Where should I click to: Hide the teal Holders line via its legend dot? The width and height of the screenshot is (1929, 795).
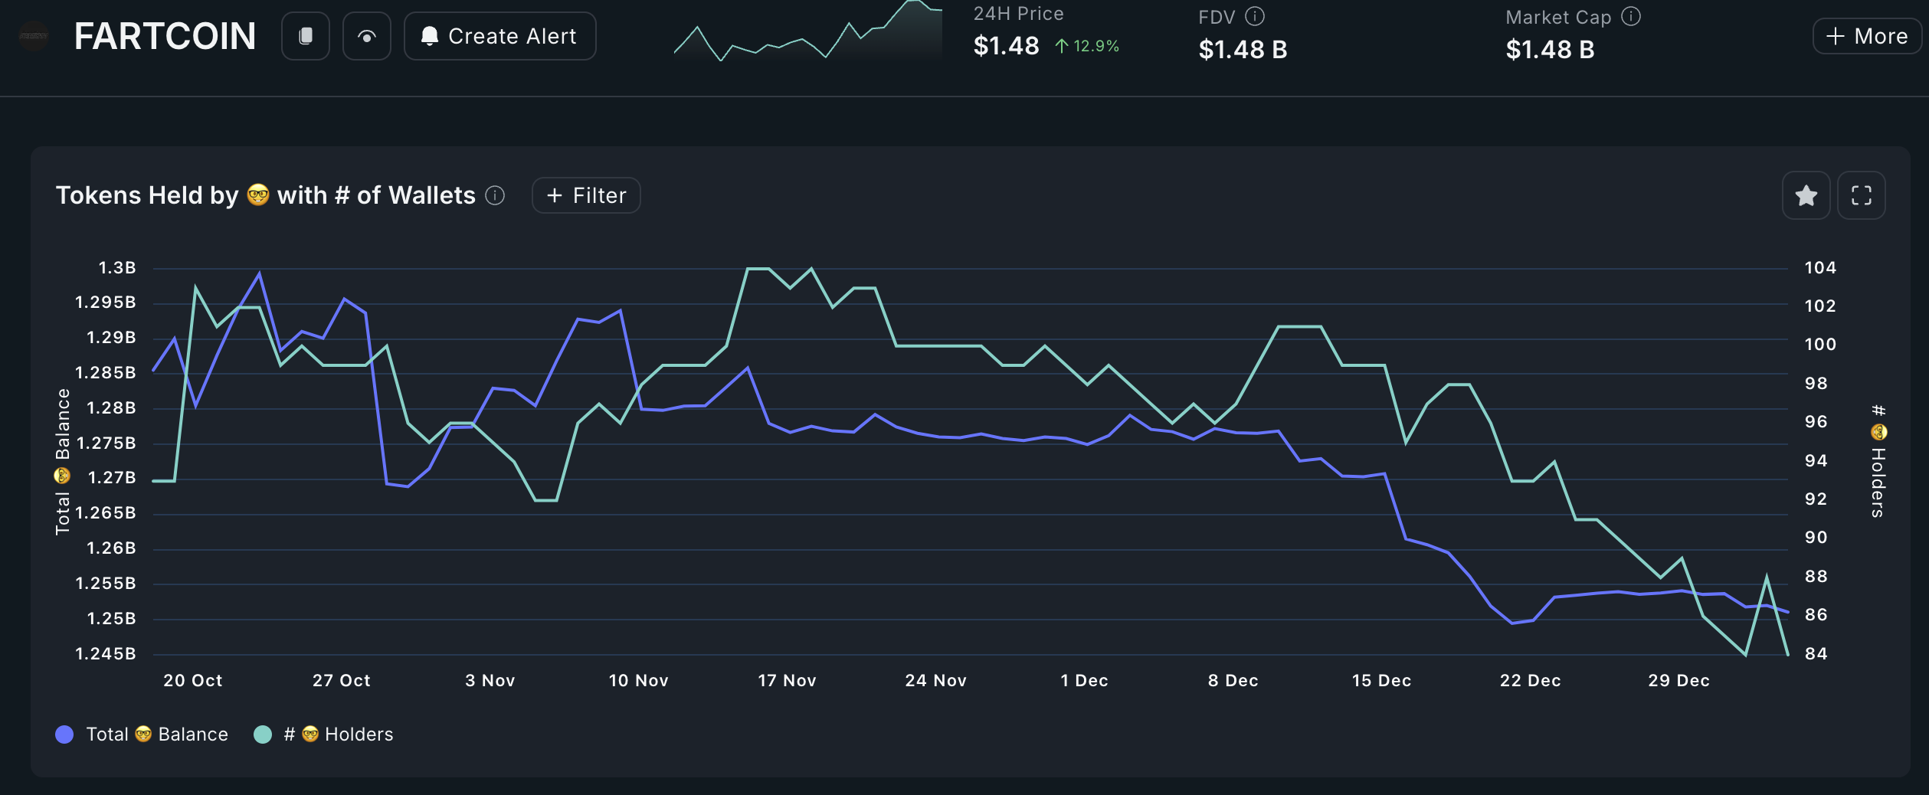tap(264, 734)
